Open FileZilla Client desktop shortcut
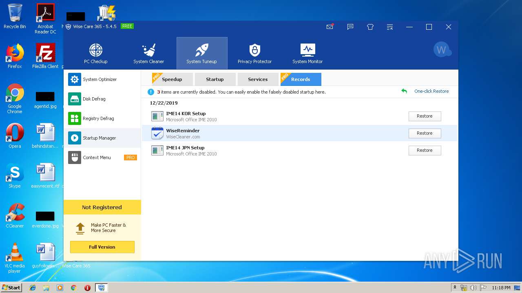 45,56
